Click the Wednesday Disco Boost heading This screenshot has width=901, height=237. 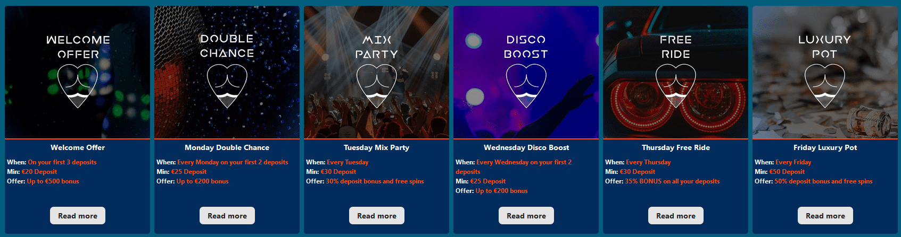(x=526, y=147)
